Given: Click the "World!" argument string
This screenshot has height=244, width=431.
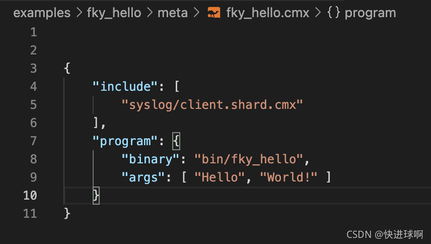Looking at the screenshot, I should (x=289, y=177).
